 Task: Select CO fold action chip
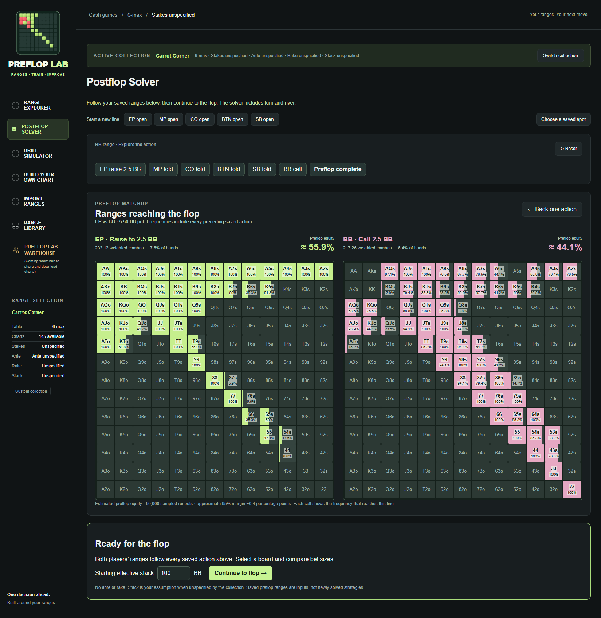pyautogui.click(x=195, y=169)
